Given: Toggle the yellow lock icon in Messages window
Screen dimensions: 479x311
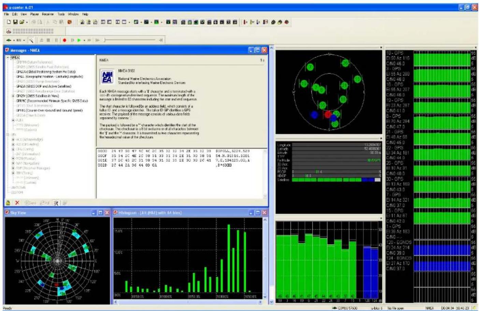Looking at the screenshot, I should (x=8, y=203).
